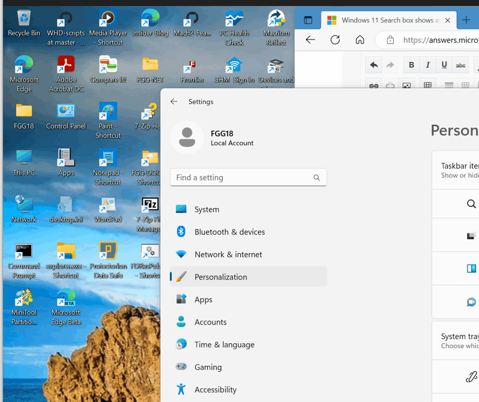This screenshot has width=479, height=402.
Task: Click the Bold formatting button
Action: coord(411,65)
